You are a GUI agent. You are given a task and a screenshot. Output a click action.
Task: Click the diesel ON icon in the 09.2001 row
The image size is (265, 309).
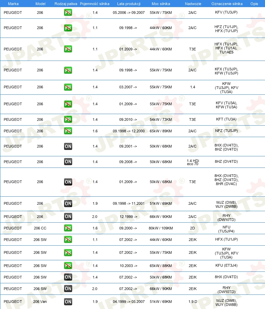pos(68,147)
